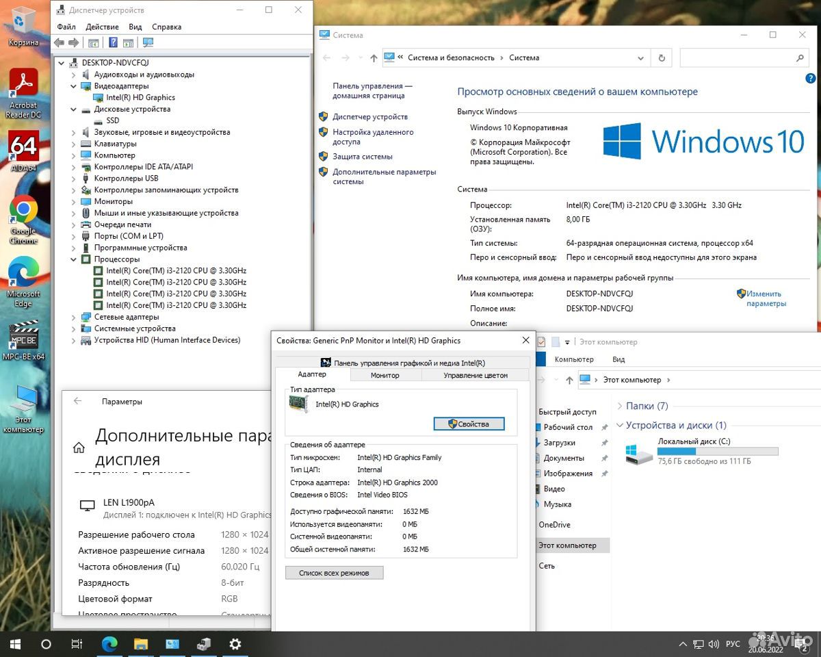This screenshot has width=821, height=657.
Task: Open the Справка menu in Device Manager
Action: tap(167, 27)
